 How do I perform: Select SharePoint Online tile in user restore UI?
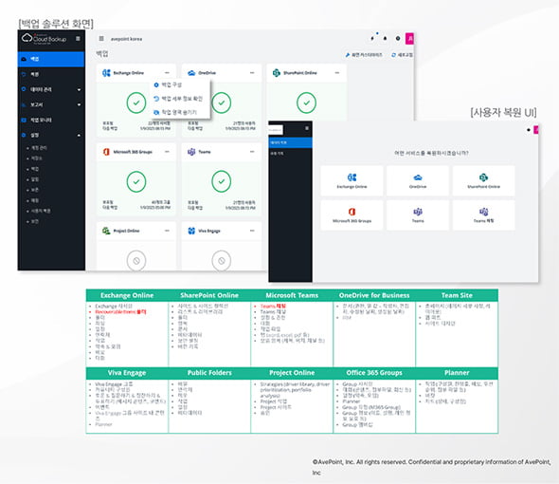coord(484,180)
